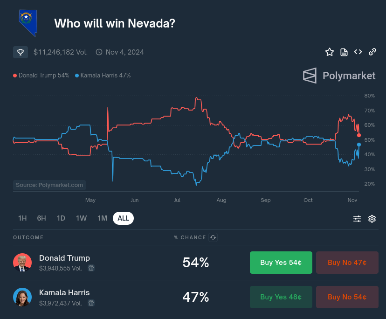Buy Yes on Harris at 48¢
Screen dimensions: 386x319
tap(281, 297)
